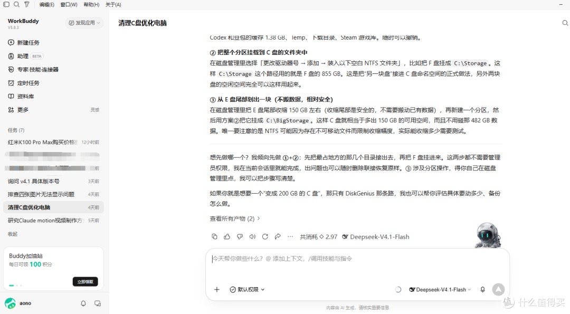570x314 pixels.
Task: Expand 查看所有产物 (2) link
Action: (x=234, y=218)
